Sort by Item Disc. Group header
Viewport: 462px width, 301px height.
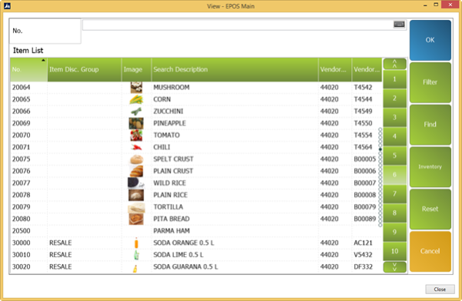pos(85,69)
